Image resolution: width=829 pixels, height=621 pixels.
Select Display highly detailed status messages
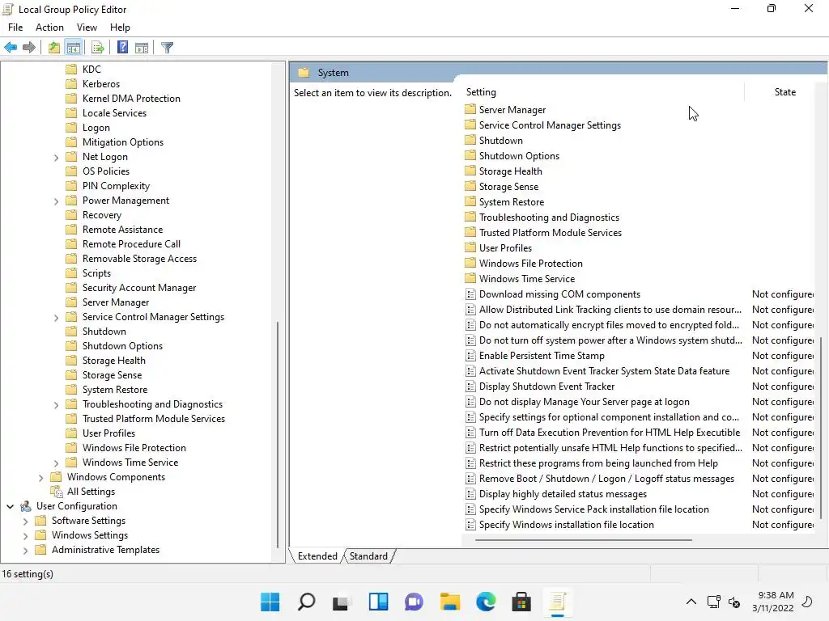pos(563,494)
